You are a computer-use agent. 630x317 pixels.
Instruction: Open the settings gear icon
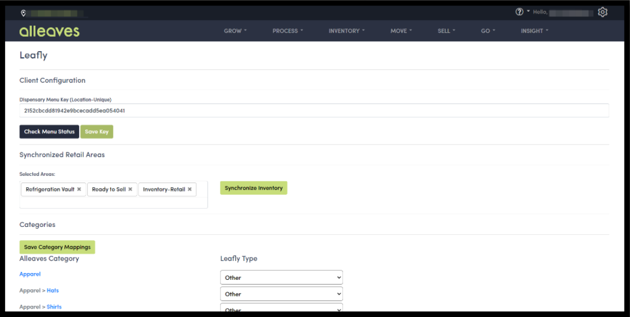(x=602, y=12)
